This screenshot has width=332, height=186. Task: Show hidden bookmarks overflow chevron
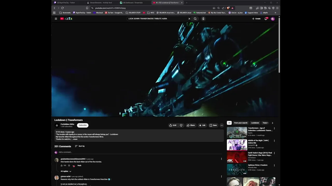[275, 13]
